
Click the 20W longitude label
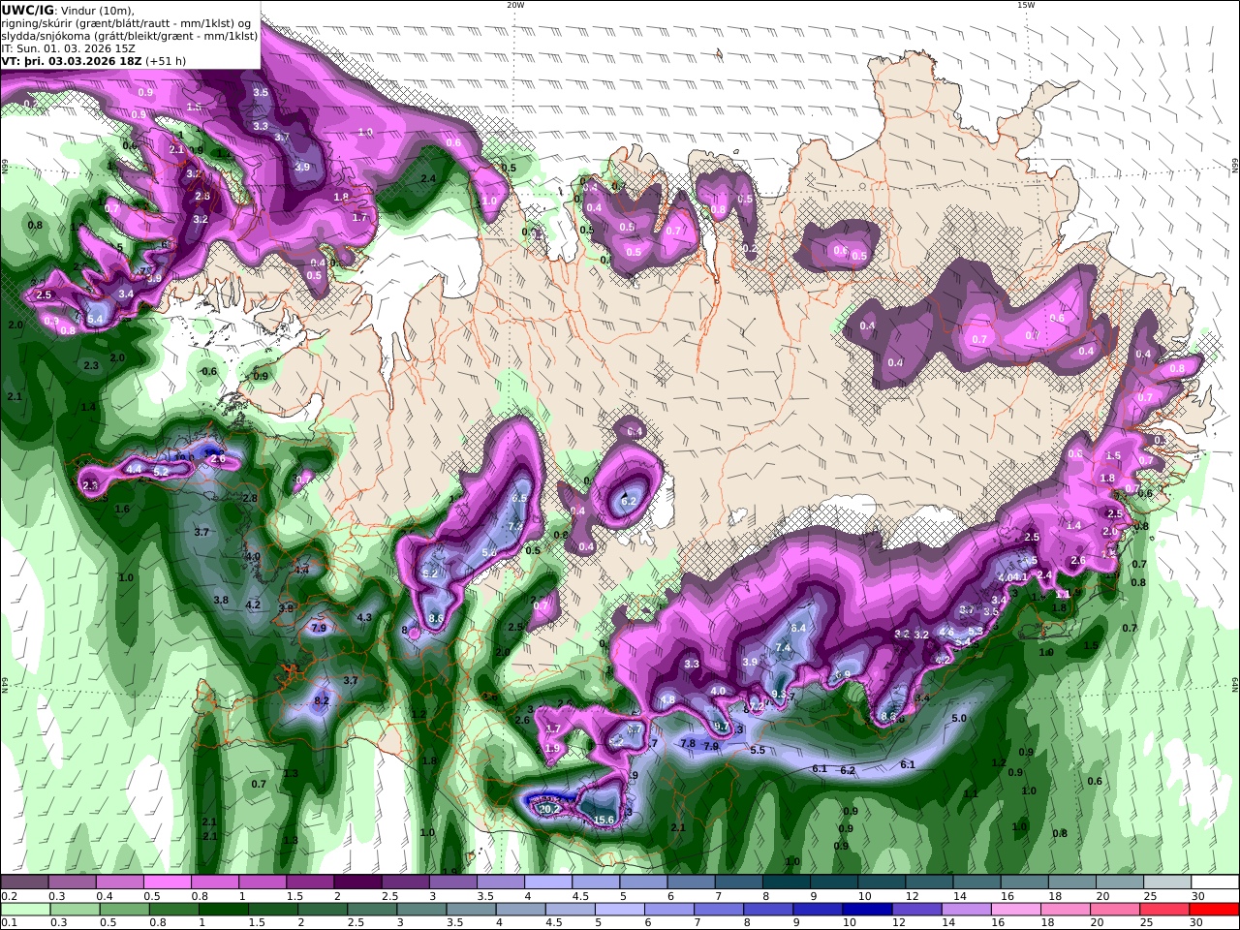coord(515,5)
